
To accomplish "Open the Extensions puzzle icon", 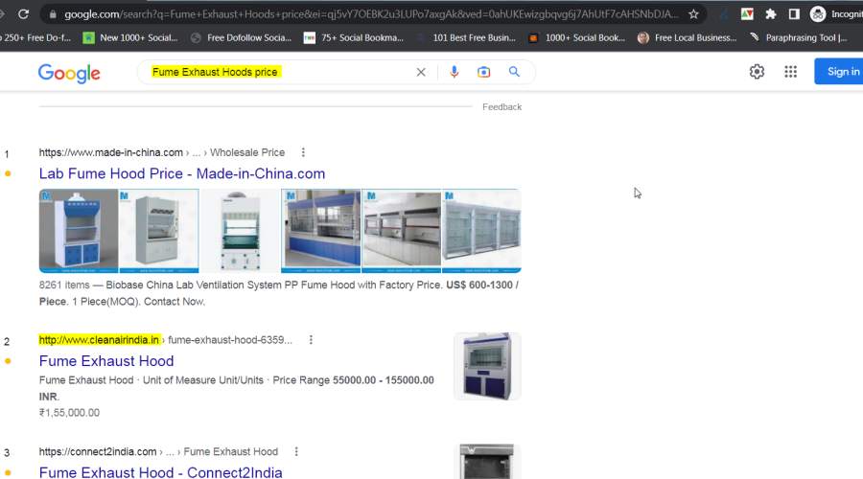I will pyautogui.click(x=770, y=14).
